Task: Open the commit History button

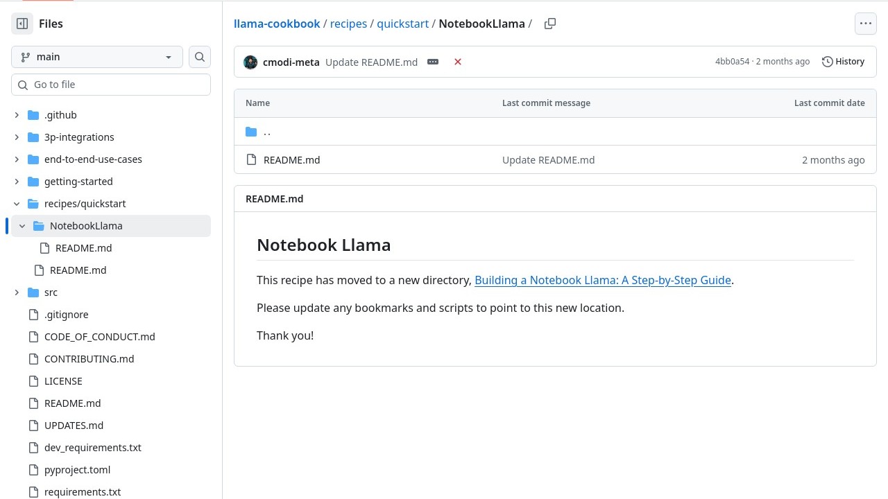Action: coord(843,62)
